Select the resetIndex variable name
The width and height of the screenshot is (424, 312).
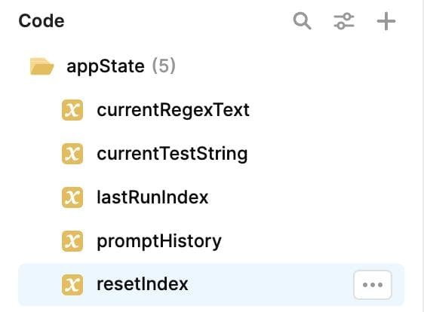pyautogui.click(x=143, y=284)
